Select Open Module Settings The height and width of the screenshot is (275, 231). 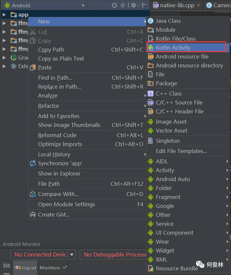[x=87, y=204]
